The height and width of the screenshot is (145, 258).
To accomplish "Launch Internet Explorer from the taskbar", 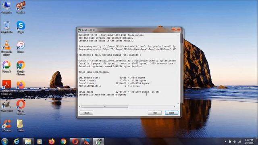I will [16, 141].
